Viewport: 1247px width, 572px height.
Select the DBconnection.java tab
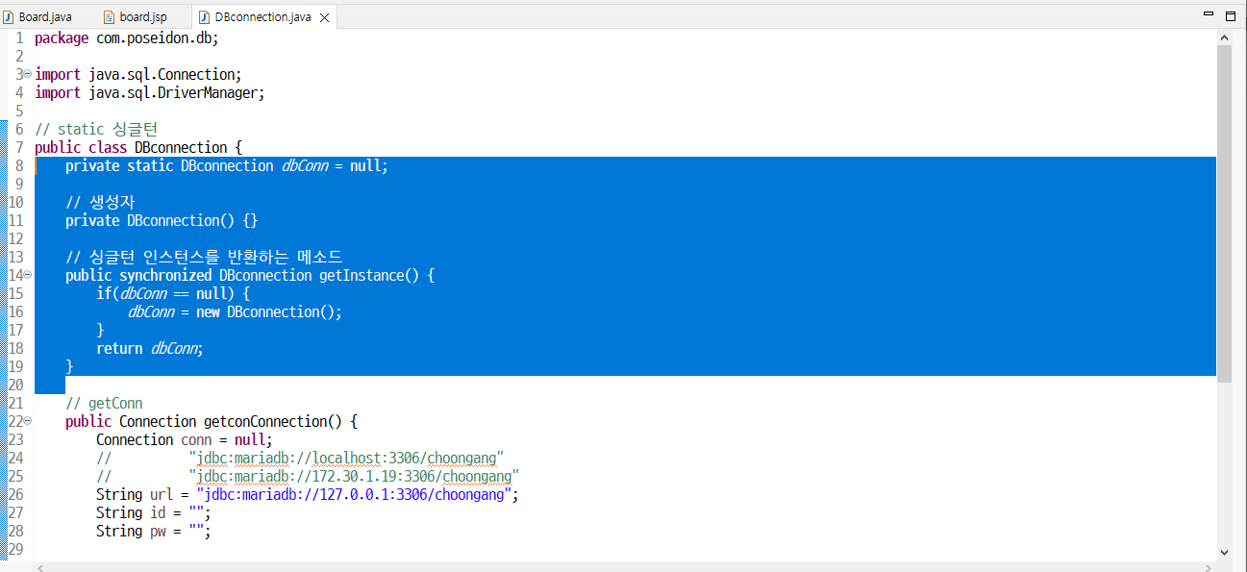coord(262,17)
